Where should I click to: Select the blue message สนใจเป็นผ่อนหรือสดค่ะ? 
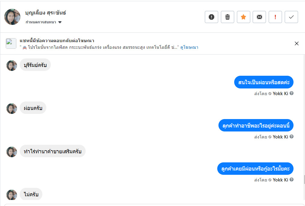click(x=264, y=82)
